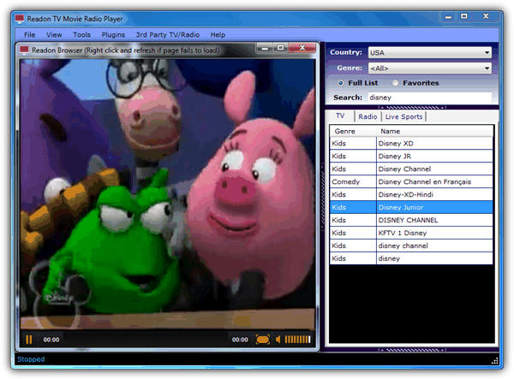This screenshot has height=379, width=514.
Task: Open the 3rd Party TV/Radio menu
Action: (168, 35)
